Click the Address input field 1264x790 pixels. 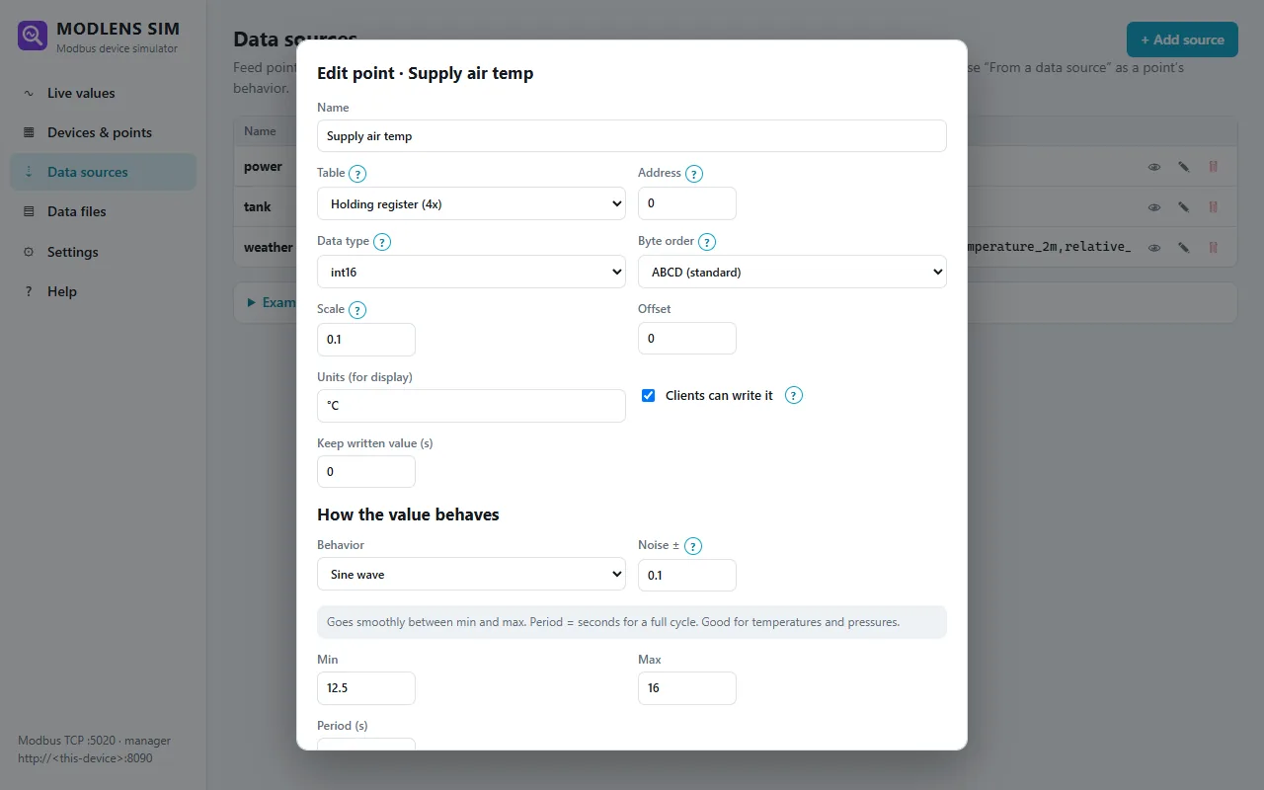(x=687, y=203)
